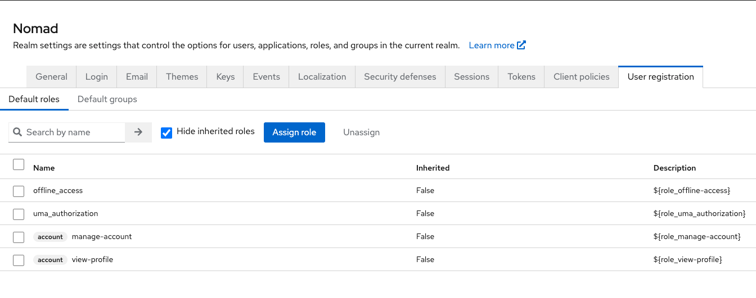The image size is (756, 298).
Task: Toggle the Hide inherited roles checkbox
Action: 166,132
